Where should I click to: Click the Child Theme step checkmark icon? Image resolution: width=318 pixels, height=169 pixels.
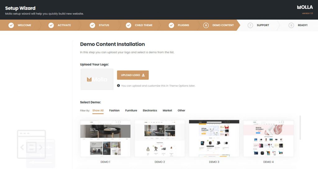[x=129, y=25]
